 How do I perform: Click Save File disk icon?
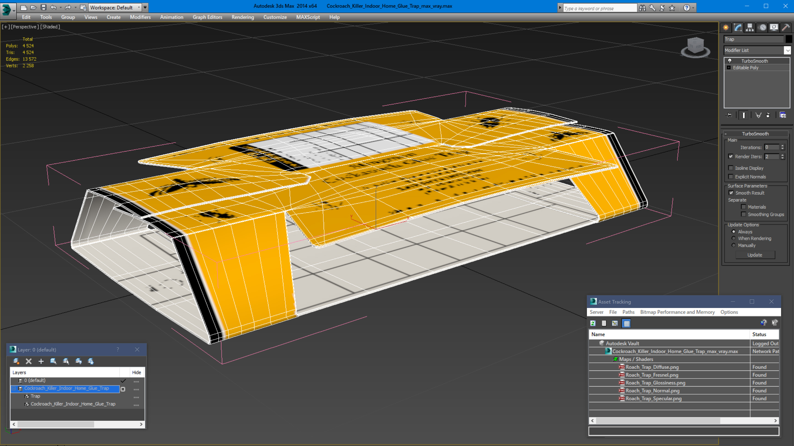tap(43, 7)
